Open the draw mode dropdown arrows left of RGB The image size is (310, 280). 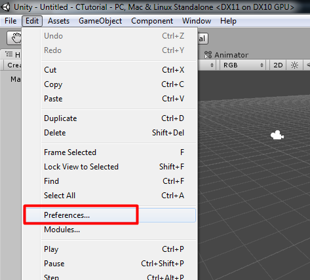212,65
